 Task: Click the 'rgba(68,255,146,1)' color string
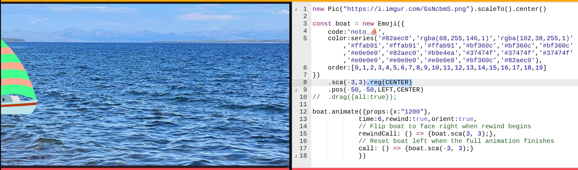456,38
